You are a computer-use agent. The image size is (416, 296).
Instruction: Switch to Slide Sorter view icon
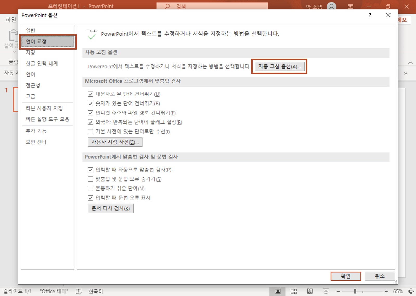[294, 292]
